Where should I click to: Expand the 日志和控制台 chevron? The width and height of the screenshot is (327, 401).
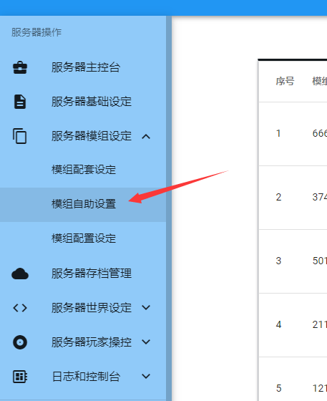point(146,376)
